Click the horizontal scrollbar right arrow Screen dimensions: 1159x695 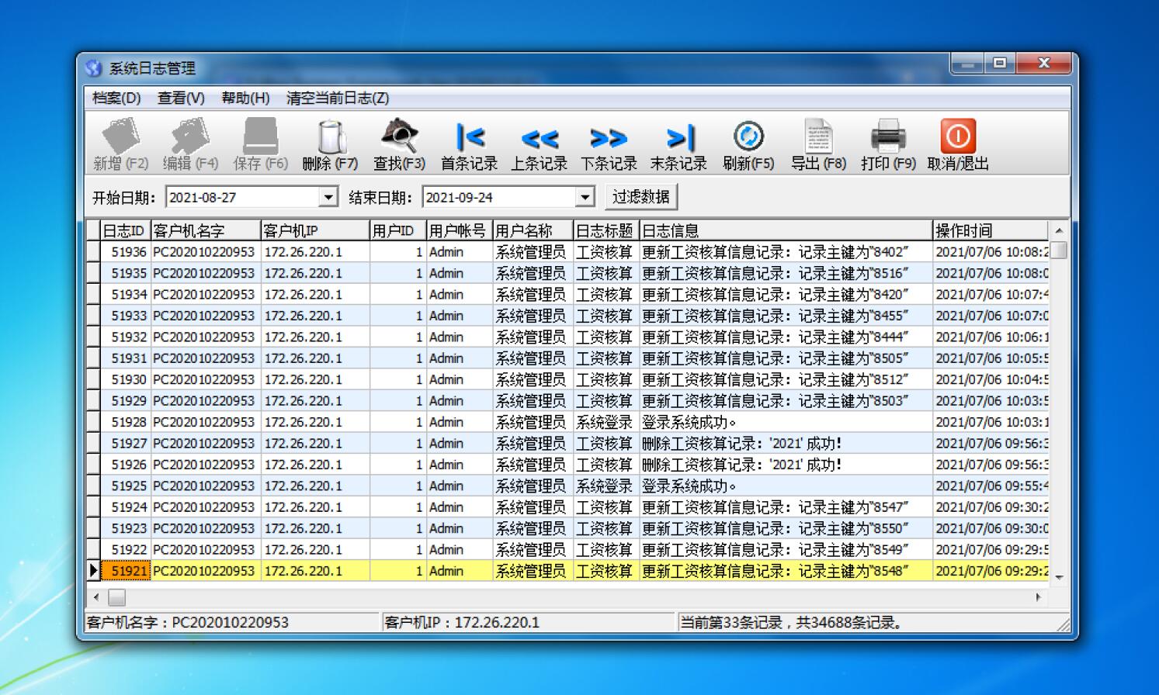pyautogui.click(x=1039, y=597)
